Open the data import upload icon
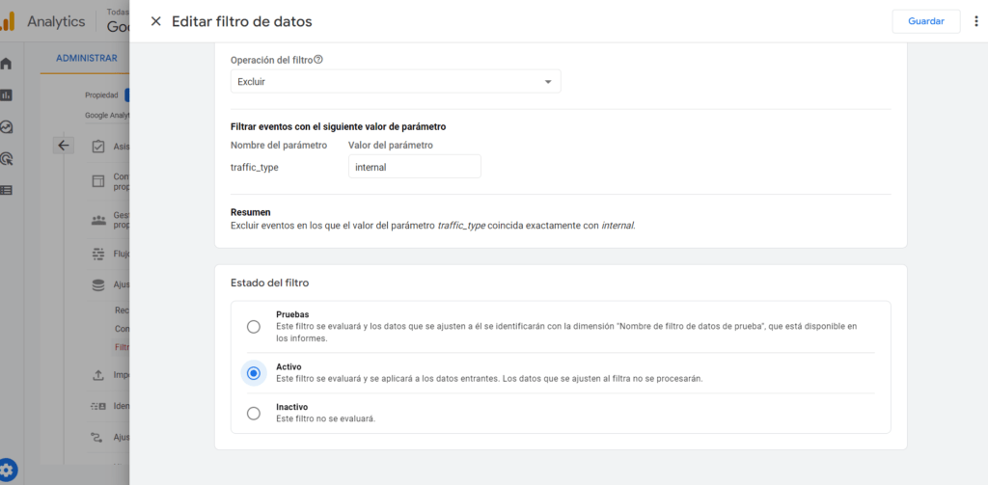This screenshot has width=988, height=485. point(98,375)
